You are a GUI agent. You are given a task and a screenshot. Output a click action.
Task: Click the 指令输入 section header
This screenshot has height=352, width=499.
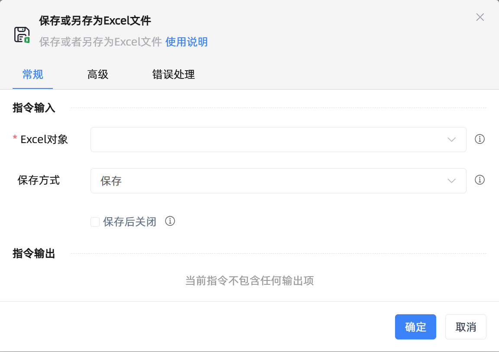[33, 108]
